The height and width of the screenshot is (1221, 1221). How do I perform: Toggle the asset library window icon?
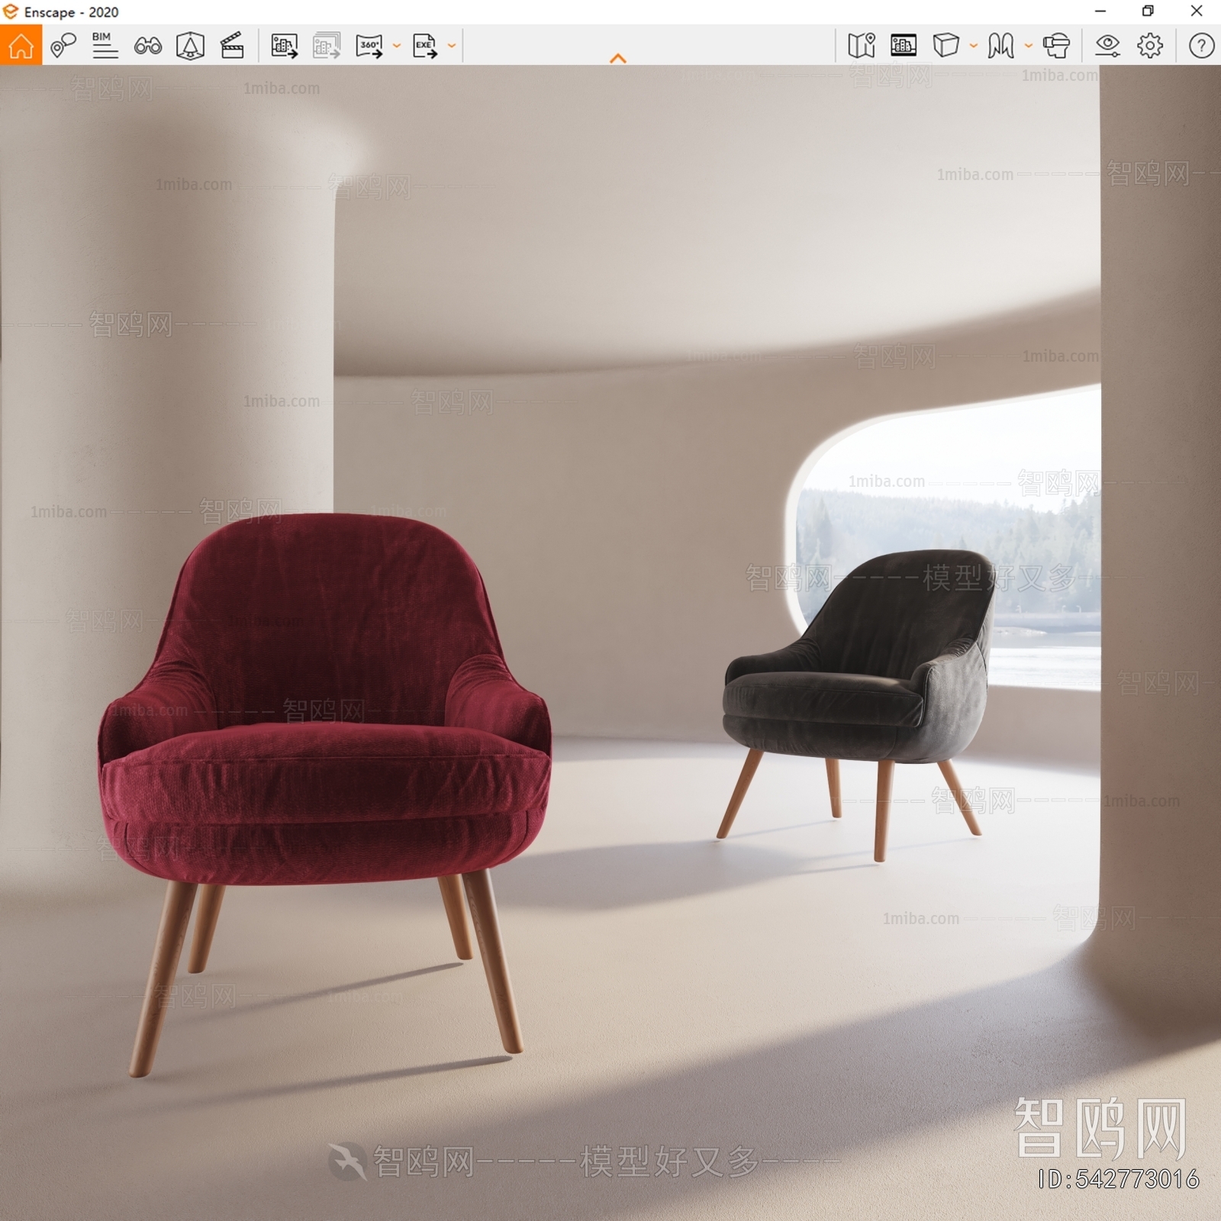point(904,45)
